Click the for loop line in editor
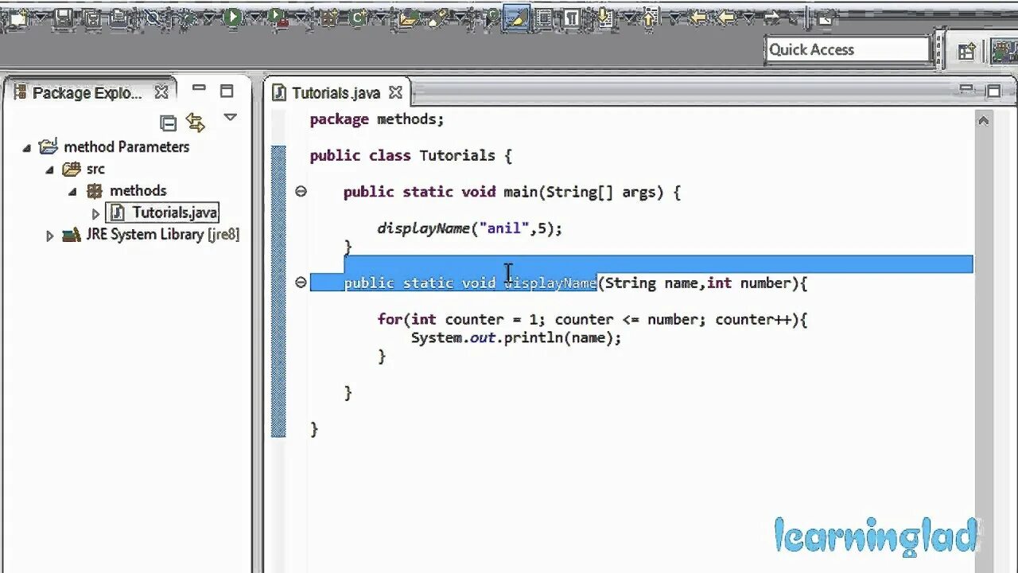This screenshot has width=1018, height=573. [x=592, y=319]
